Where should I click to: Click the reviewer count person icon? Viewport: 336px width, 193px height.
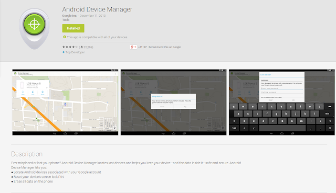(x=82, y=47)
